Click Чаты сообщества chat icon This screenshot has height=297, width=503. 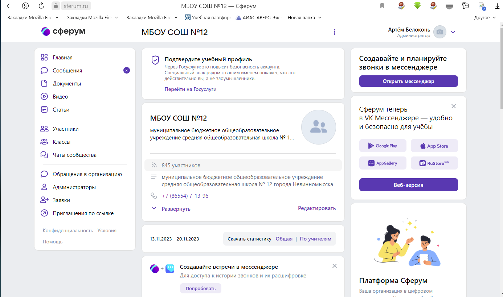(x=44, y=155)
